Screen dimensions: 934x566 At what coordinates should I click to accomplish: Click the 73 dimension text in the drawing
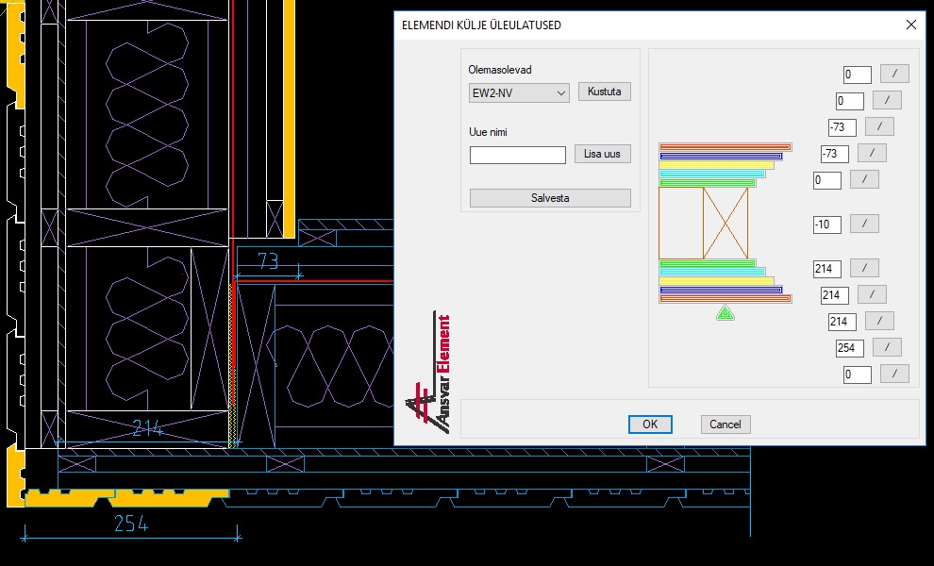point(268,260)
